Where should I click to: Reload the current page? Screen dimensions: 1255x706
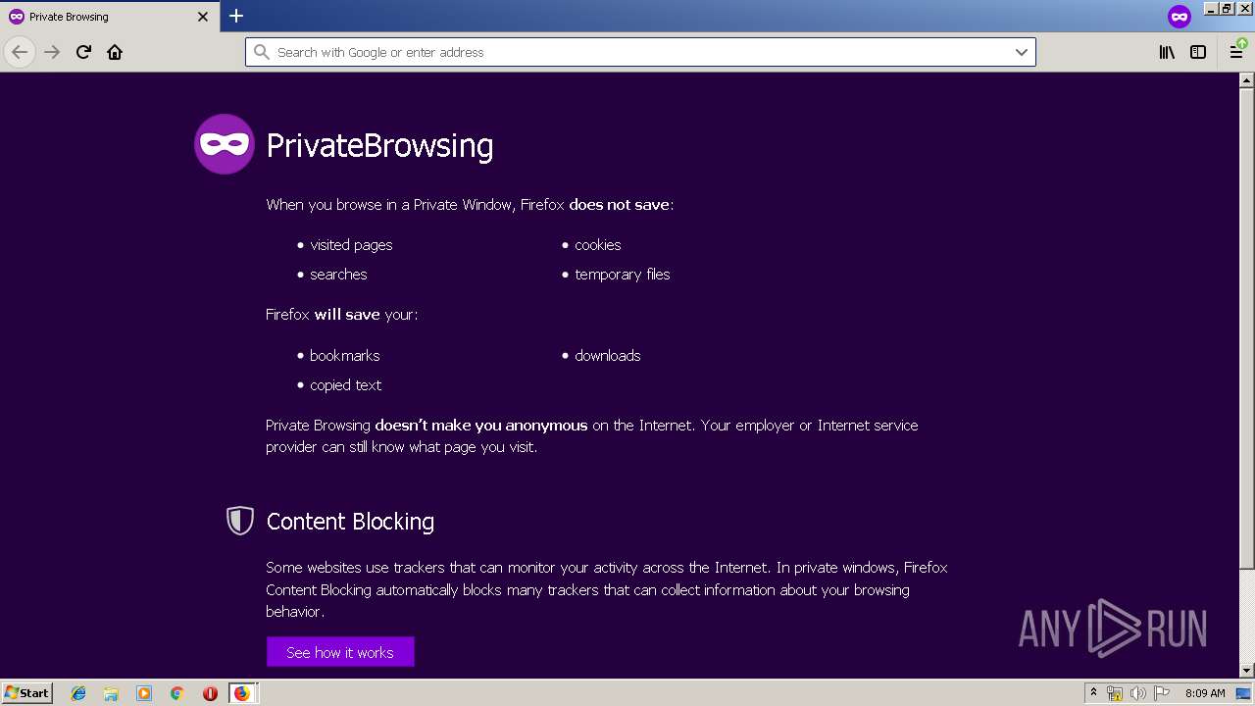tap(83, 52)
